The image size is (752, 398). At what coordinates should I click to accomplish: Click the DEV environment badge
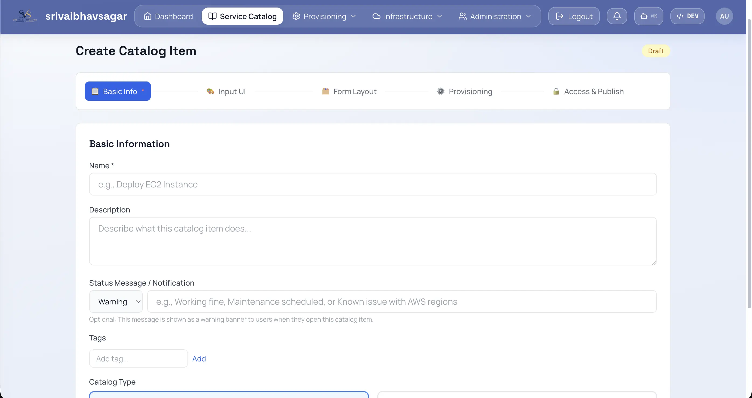(687, 16)
